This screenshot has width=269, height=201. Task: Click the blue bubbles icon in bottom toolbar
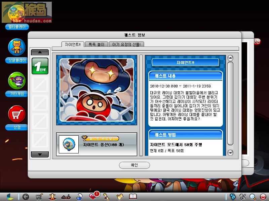(x=233, y=197)
